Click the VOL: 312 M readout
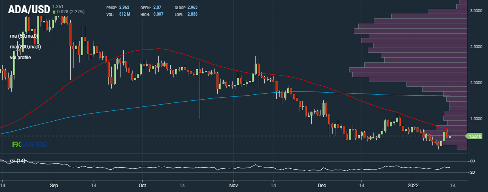This screenshot has width=488, height=192. 118,14
